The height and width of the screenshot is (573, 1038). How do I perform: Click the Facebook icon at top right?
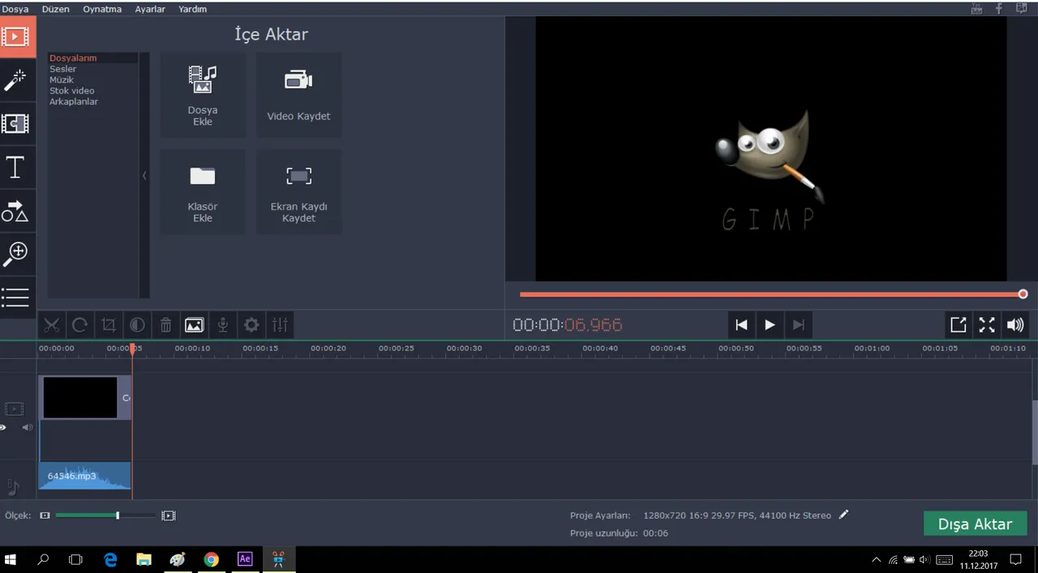[x=999, y=8]
